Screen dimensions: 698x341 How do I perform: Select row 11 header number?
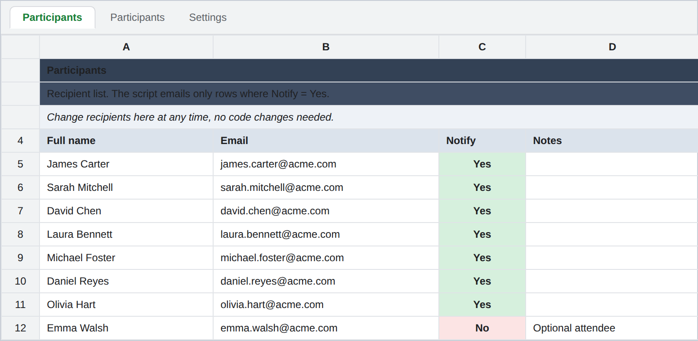(20, 305)
